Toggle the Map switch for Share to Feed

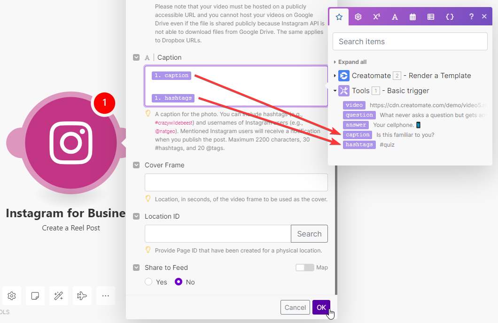point(304,268)
